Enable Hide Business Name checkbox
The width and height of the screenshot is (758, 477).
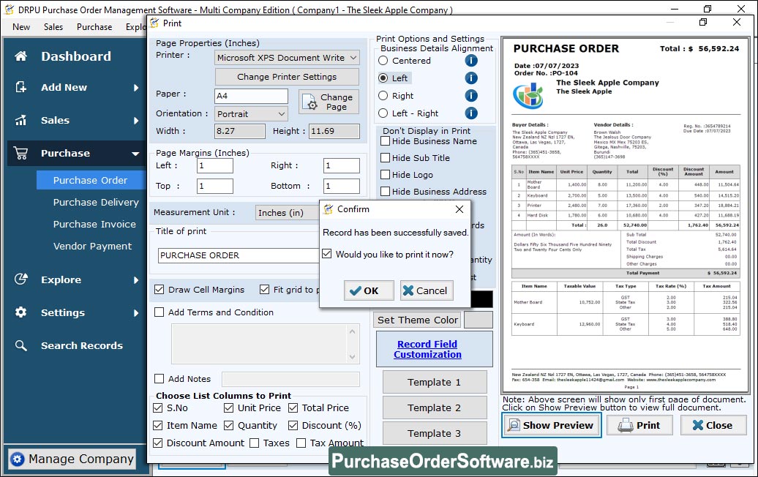(x=386, y=141)
